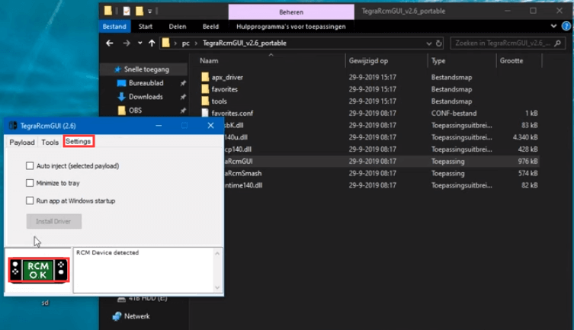The width and height of the screenshot is (574, 330).
Task: Open recent locations dropdown arrow
Action: (x=140, y=43)
